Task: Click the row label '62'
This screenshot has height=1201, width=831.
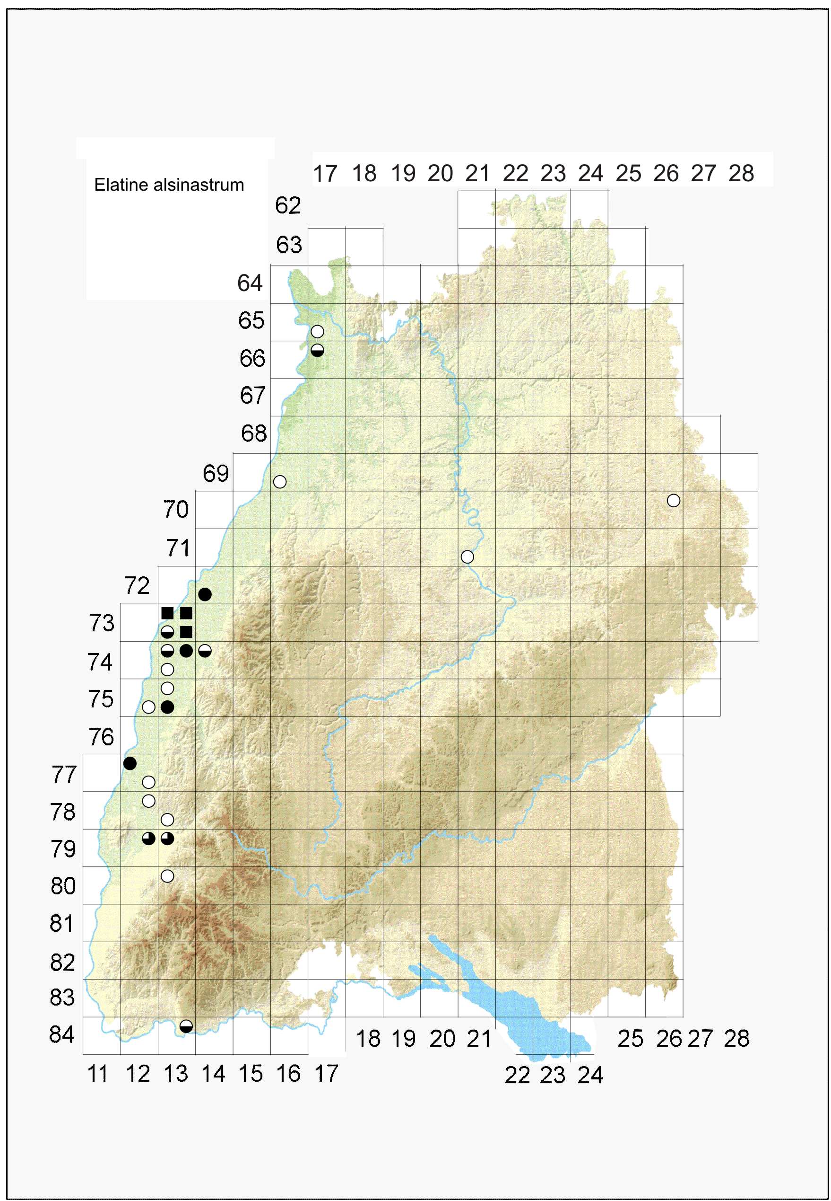Action: click(288, 205)
